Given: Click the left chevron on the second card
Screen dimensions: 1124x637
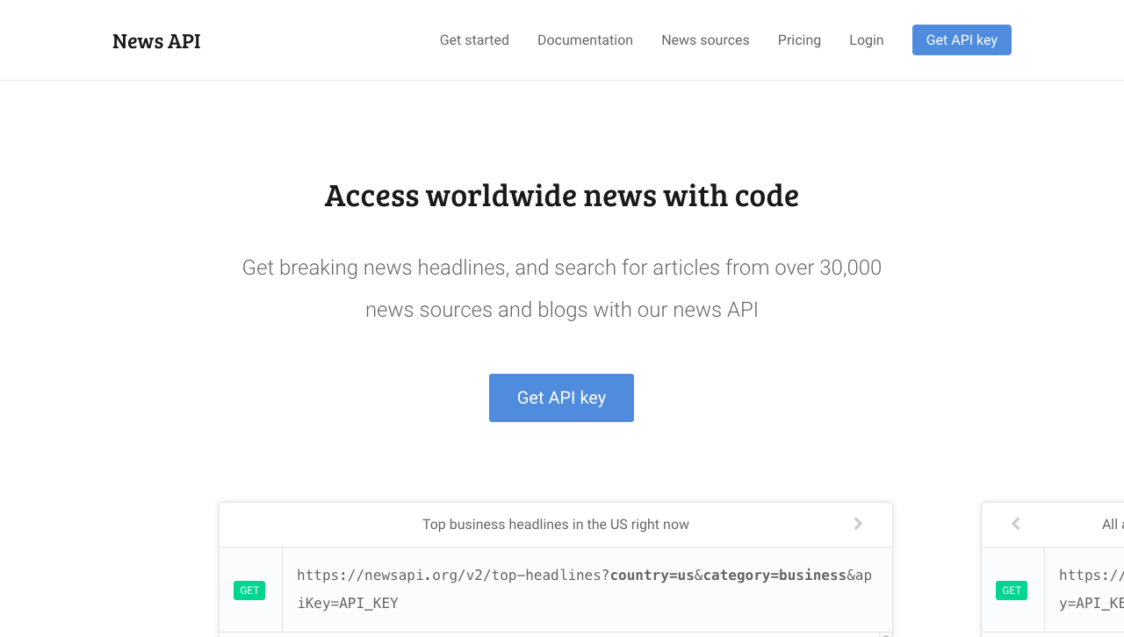Looking at the screenshot, I should (x=1015, y=524).
